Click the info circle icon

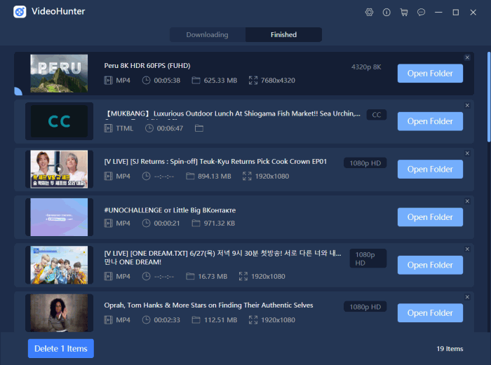click(x=386, y=12)
